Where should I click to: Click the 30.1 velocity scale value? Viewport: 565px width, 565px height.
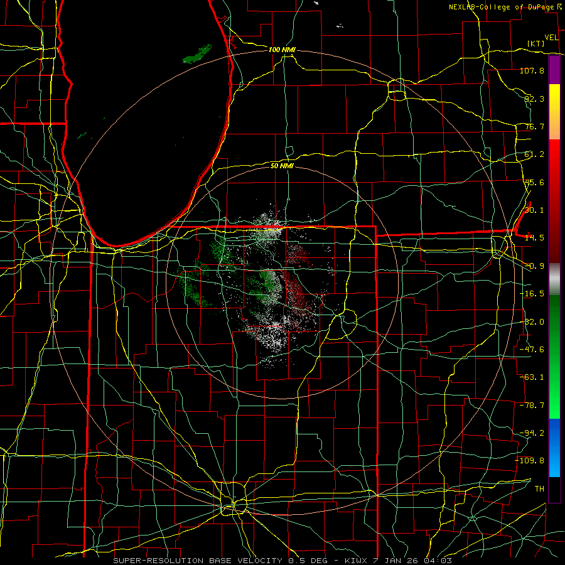click(534, 210)
